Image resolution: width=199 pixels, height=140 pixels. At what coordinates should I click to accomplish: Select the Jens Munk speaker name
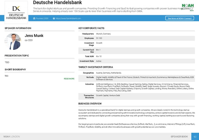(x=34, y=36)
